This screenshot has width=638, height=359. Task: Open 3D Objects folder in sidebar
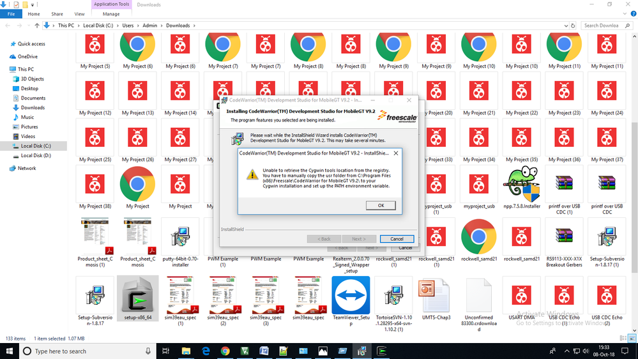(32, 79)
